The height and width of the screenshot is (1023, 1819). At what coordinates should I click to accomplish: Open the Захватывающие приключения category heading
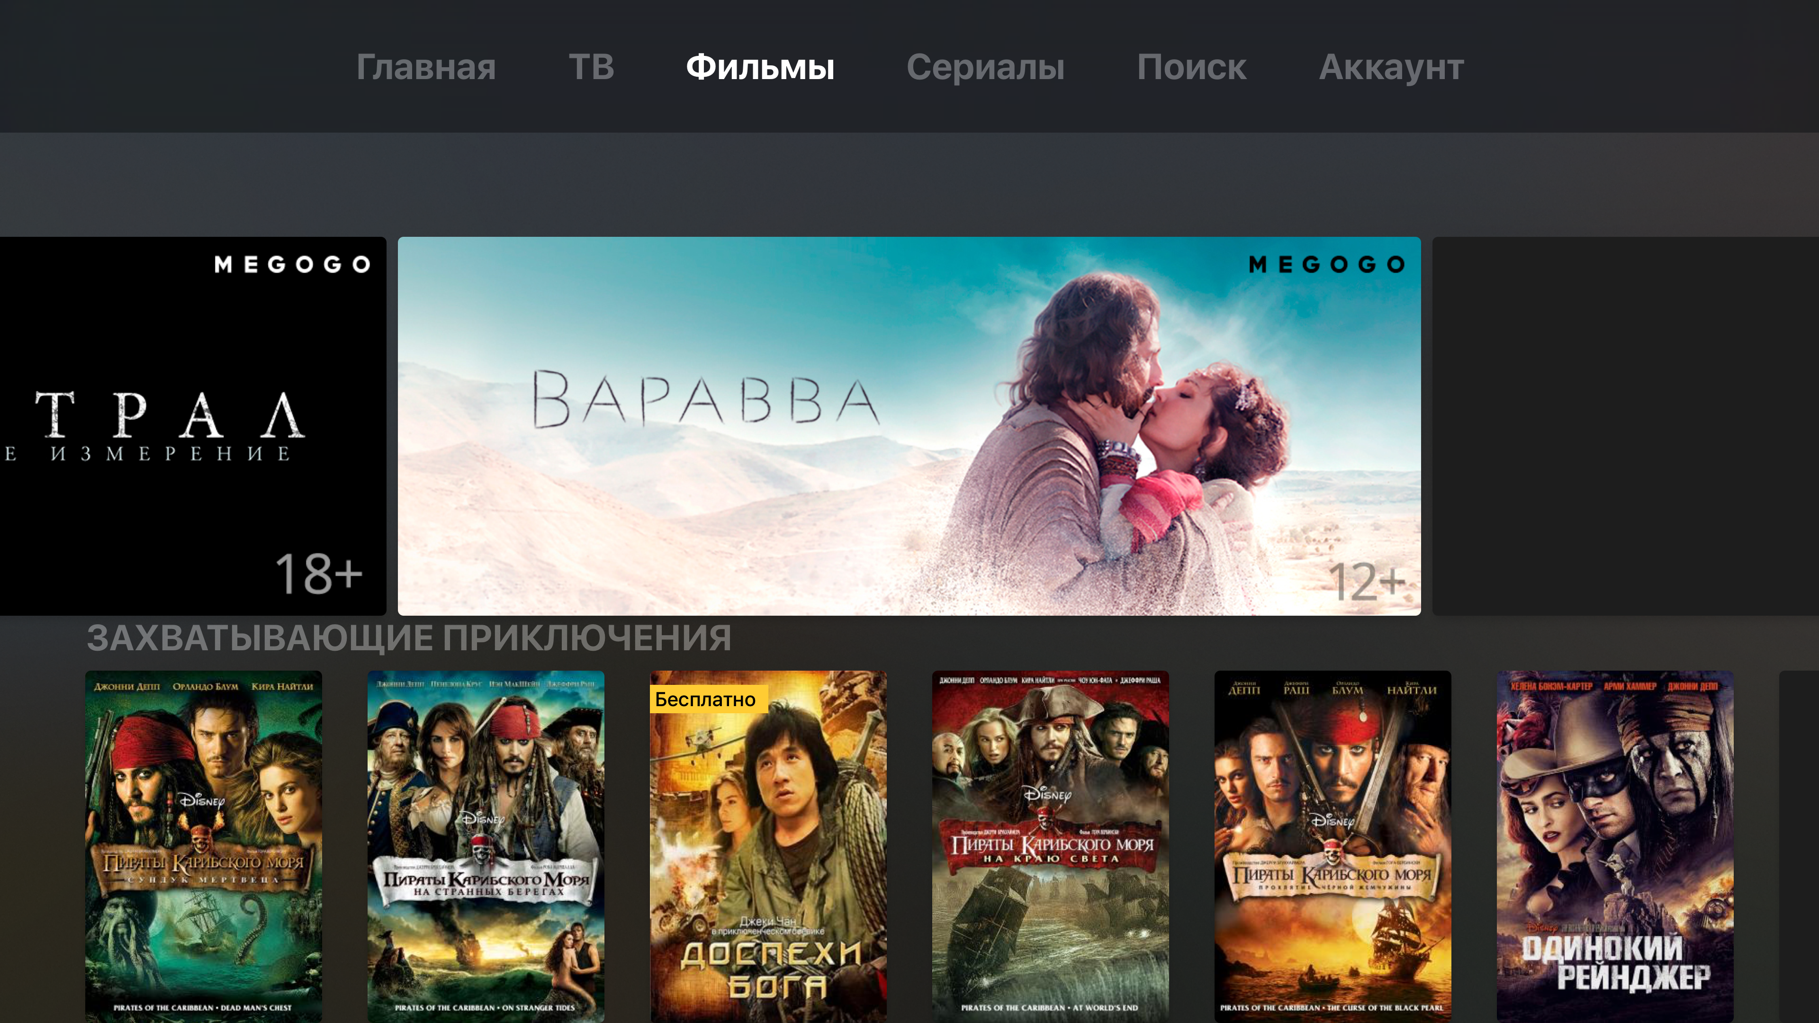pyautogui.click(x=409, y=637)
